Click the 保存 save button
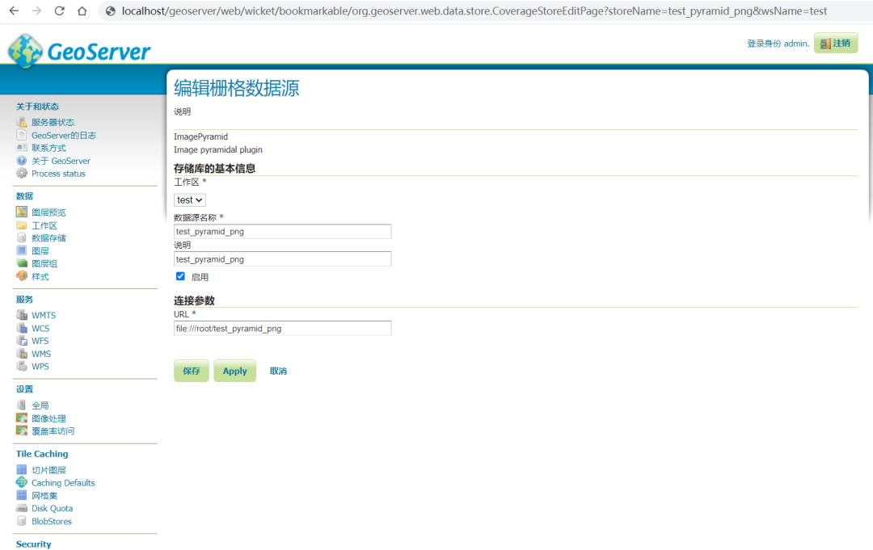 click(192, 371)
